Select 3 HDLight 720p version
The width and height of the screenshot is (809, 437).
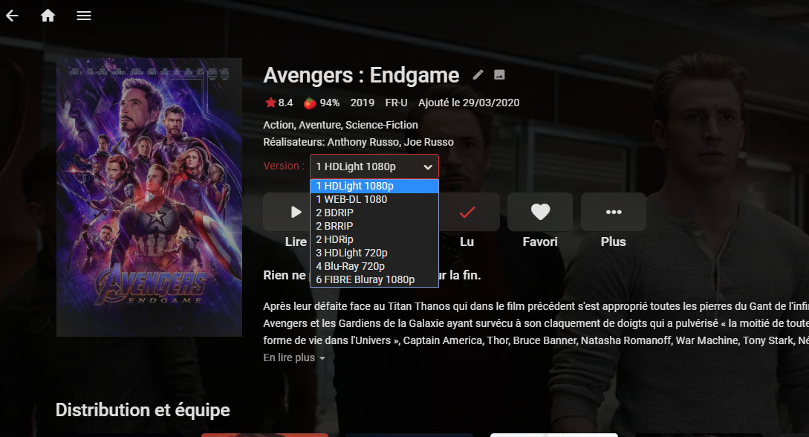374,253
